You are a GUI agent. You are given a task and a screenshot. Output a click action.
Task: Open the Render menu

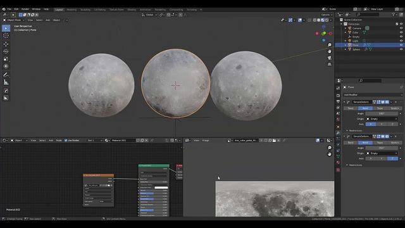pyautogui.click(x=25, y=9)
